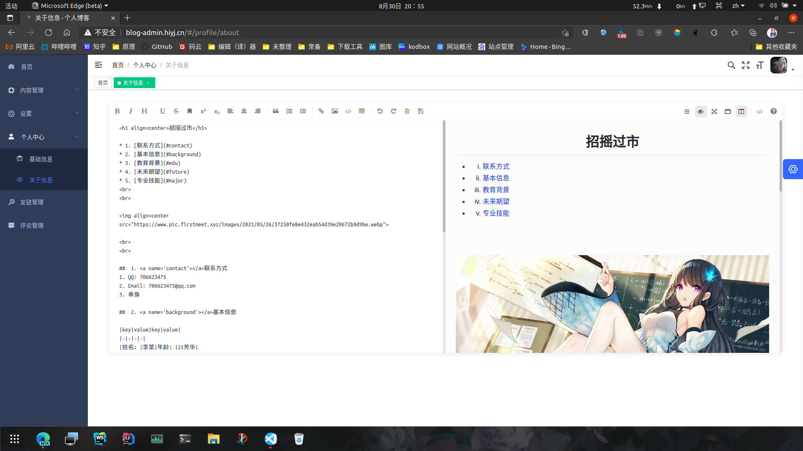Insert unordered list
The width and height of the screenshot is (803, 451).
[303, 111]
